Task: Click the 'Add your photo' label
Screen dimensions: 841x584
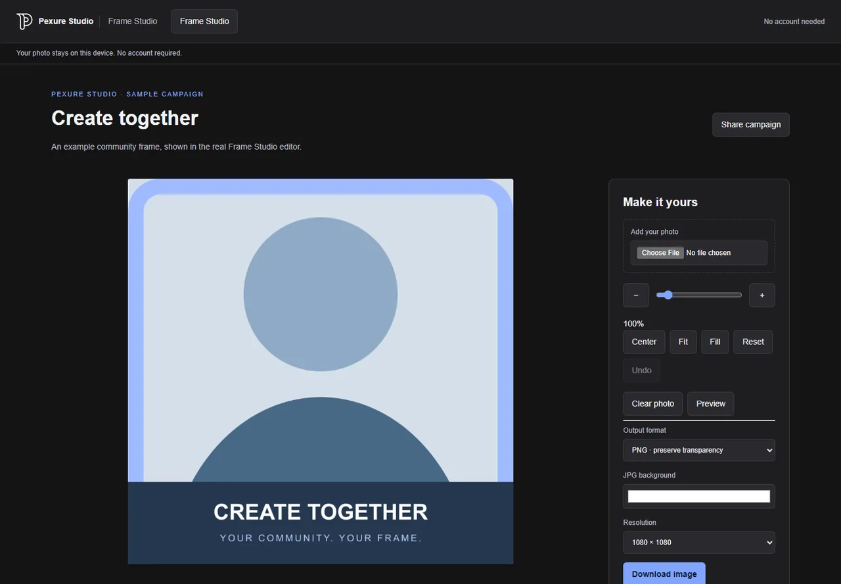Action: tap(654, 232)
